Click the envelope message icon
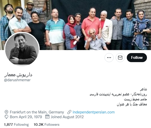This screenshot has height=128, width=151. (120, 58)
